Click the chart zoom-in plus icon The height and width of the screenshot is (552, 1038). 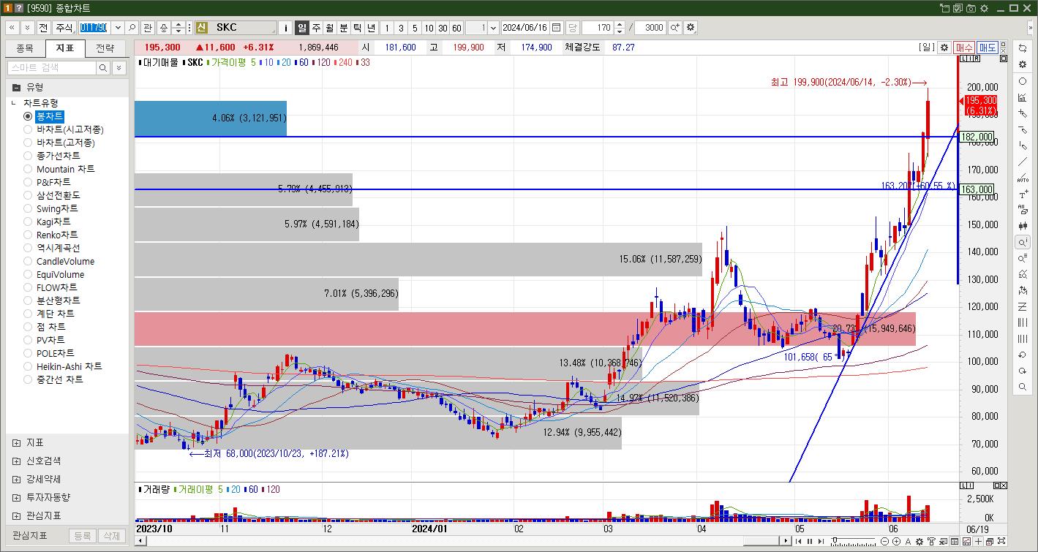click(x=896, y=541)
